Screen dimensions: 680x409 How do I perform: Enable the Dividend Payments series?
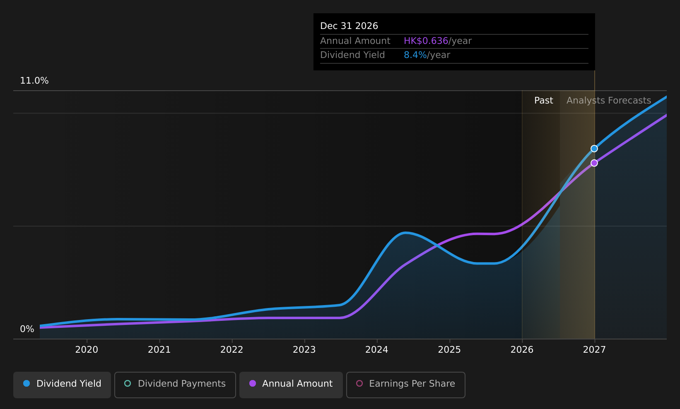(175, 385)
